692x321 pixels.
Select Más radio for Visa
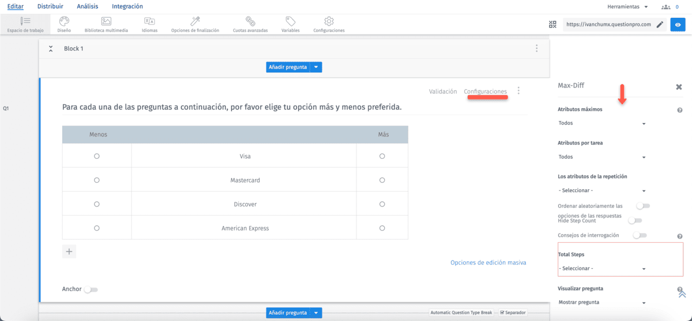pos(382,156)
